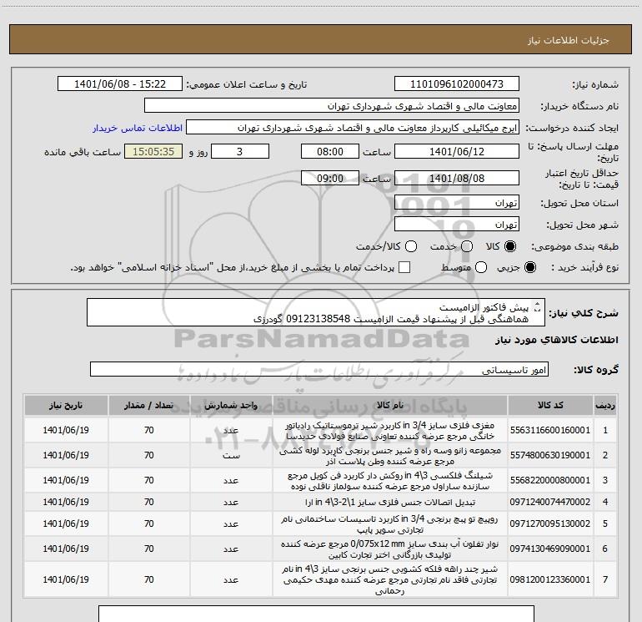Tick the اسناد خزانه اسلامی payment checkbox

coord(404,268)
